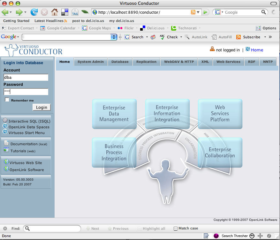Screen dimensions: 280x240
Task: Click the Getting Started bookmark
Action: tap(16, 21)
